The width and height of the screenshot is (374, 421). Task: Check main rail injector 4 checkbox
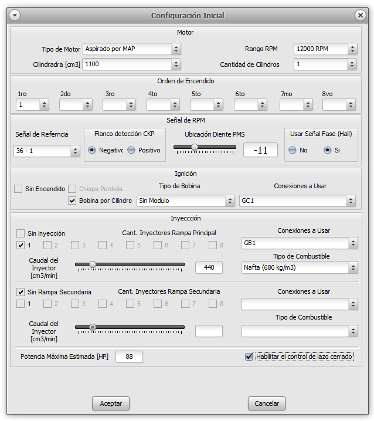click(102, 245)
